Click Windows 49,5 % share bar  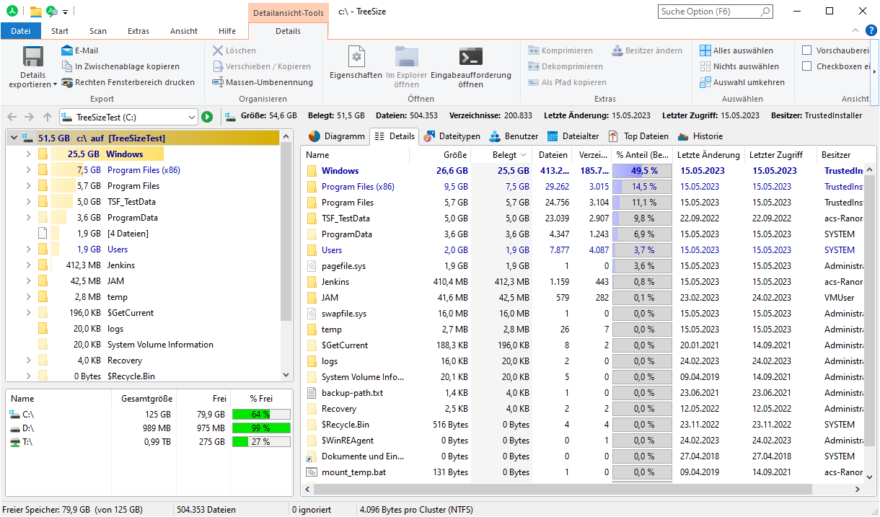coord(643,171)
